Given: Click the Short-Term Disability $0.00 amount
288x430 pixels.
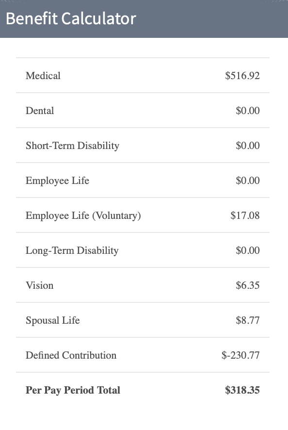Looking at the screenshot, I should (247, 146).
